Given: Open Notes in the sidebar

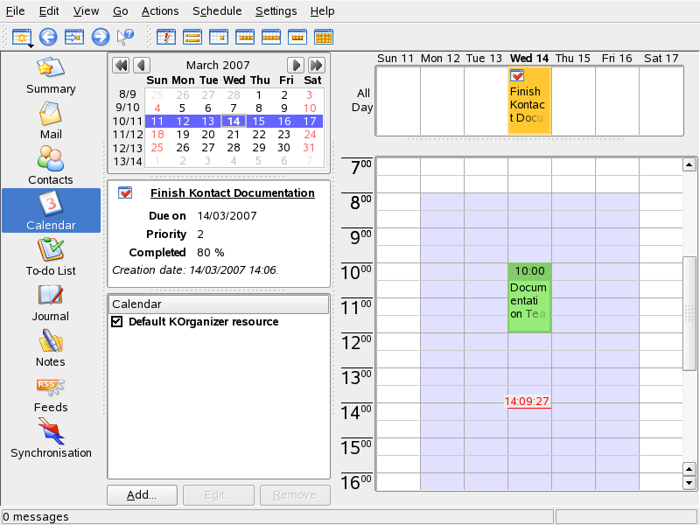Looking at the screenshot, I should [x=51, y=348].
